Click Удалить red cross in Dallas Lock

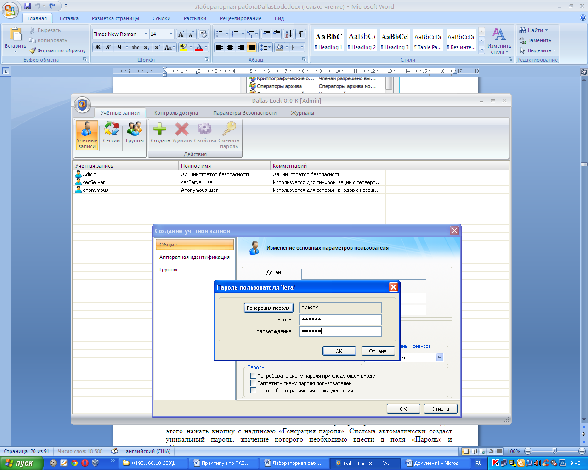coord(182,133)
